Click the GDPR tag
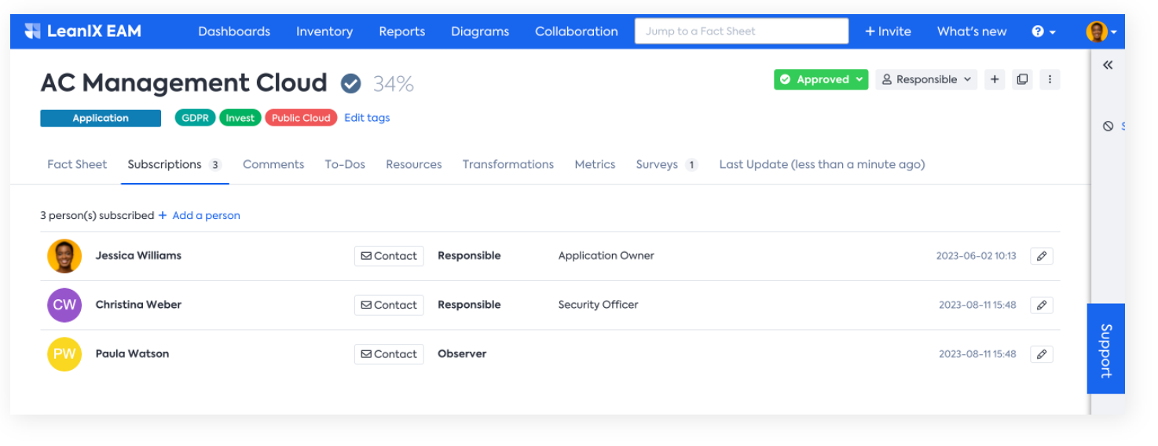The height and width of the screenshot is (446, 1158). point(196,118)
